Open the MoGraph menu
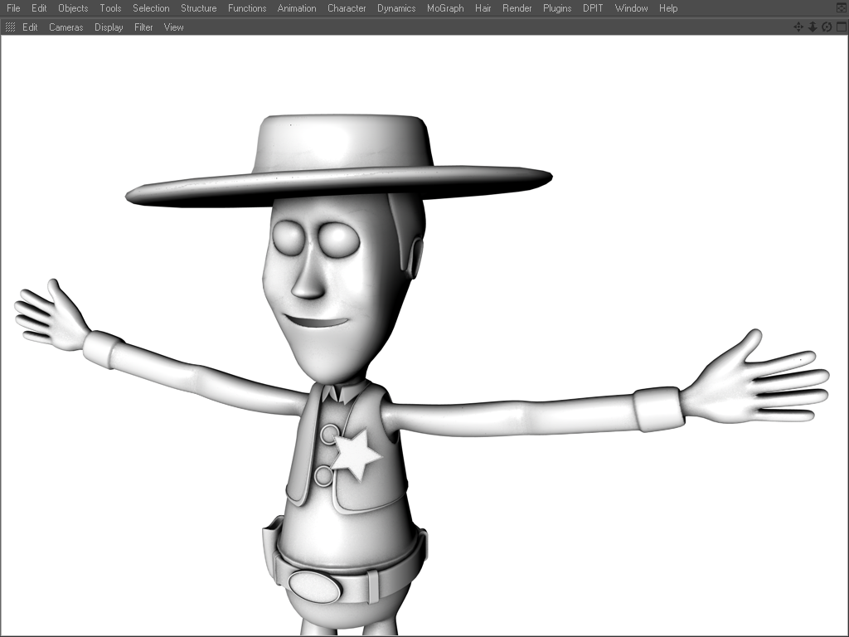 click(x=445, y=8)
